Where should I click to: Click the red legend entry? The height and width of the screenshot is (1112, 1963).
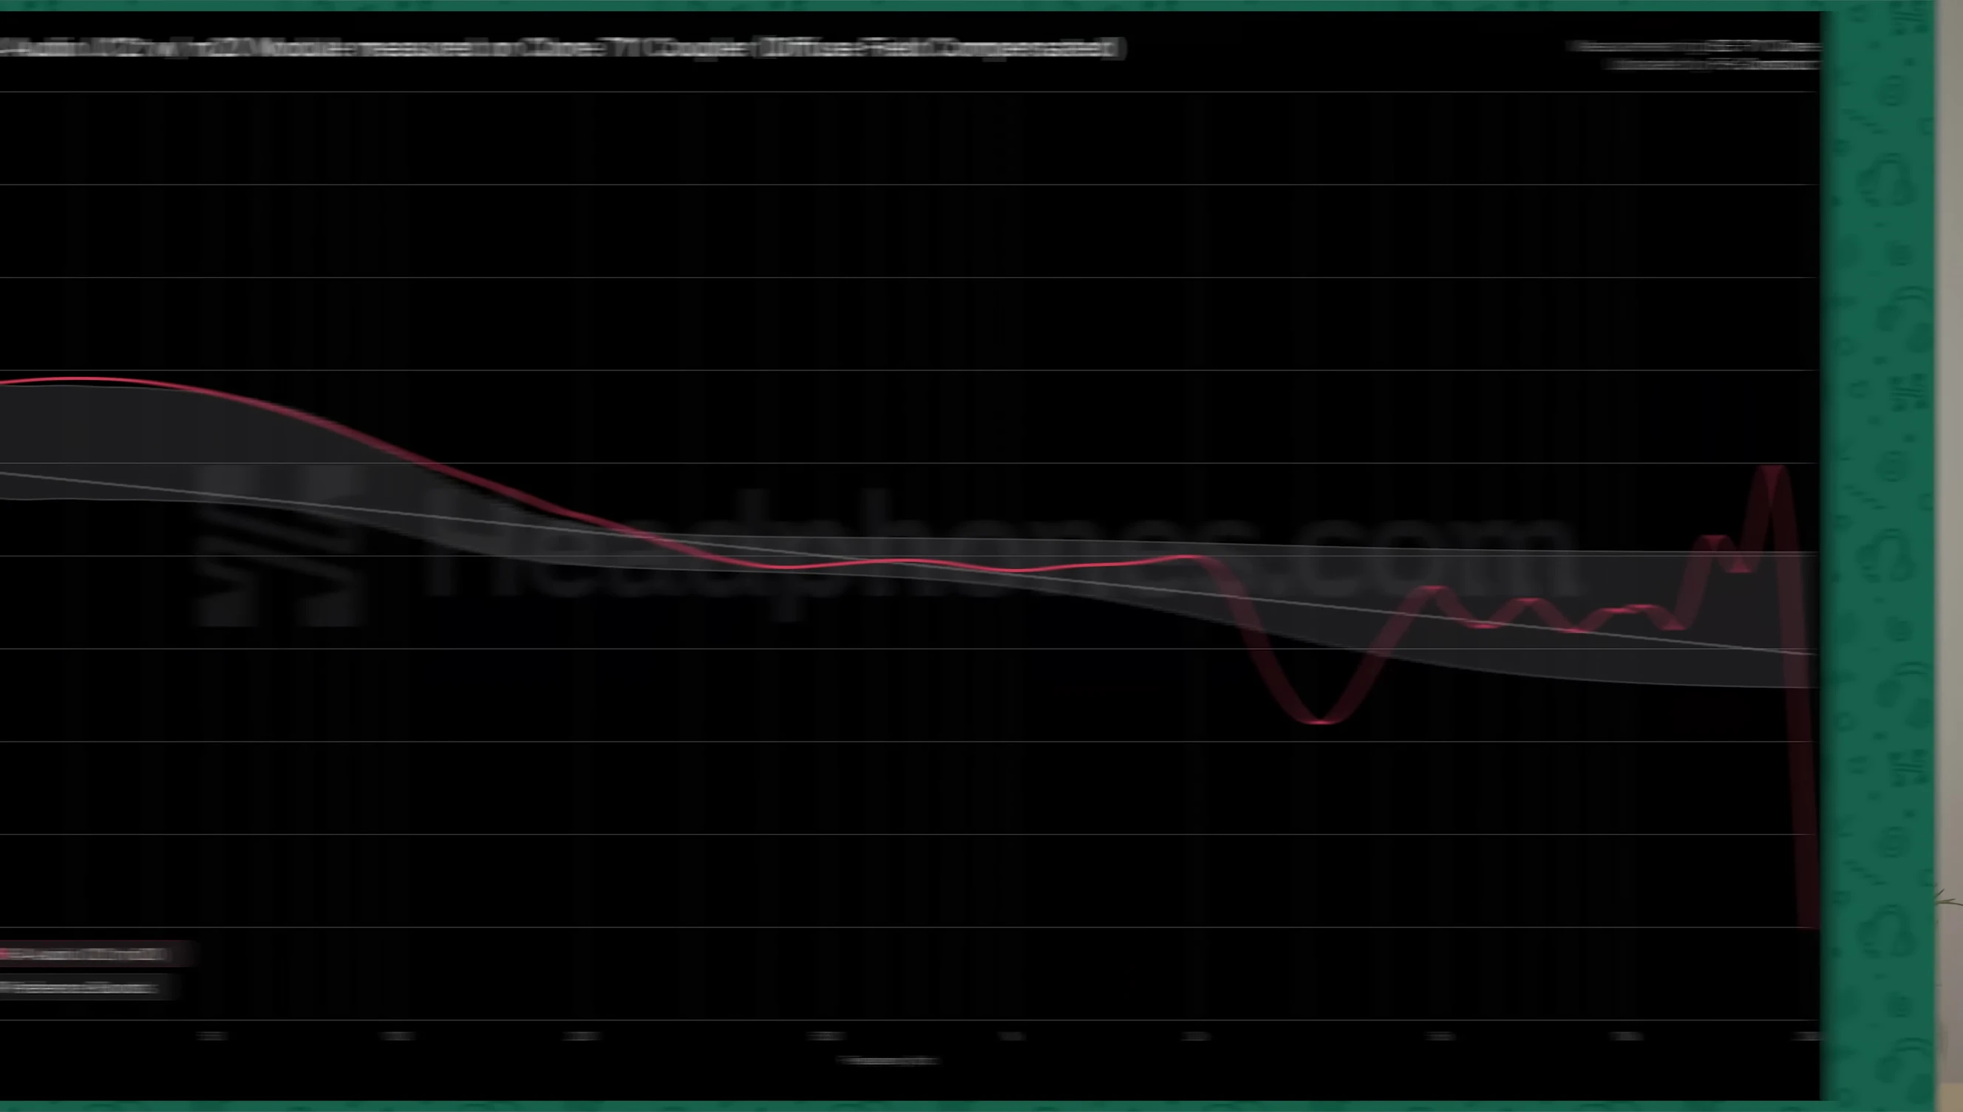(x=88, y=955)
